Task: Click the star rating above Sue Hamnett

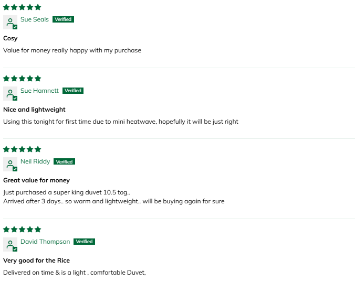Action: tap(22, 79)
